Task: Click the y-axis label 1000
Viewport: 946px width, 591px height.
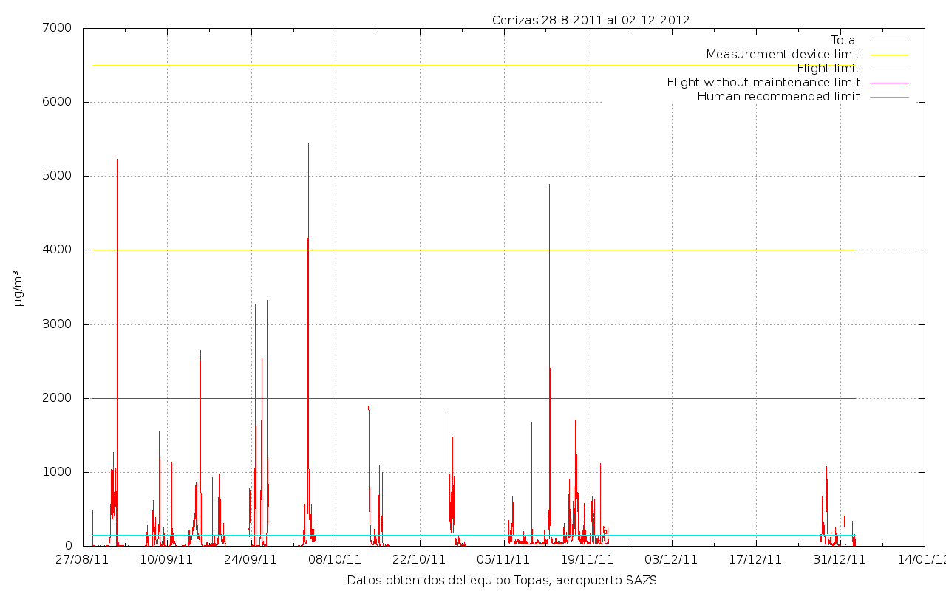Action: pyautogui.click(x=58, y=472)
